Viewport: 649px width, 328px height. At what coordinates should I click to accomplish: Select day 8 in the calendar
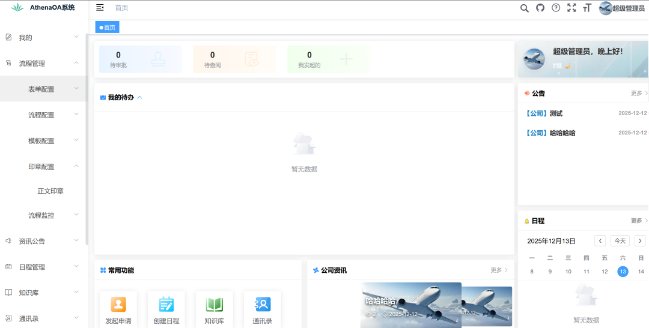tap(532, 272)
